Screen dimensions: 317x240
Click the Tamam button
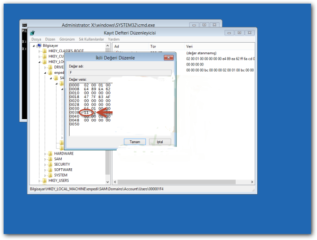[x=135, y=142]
